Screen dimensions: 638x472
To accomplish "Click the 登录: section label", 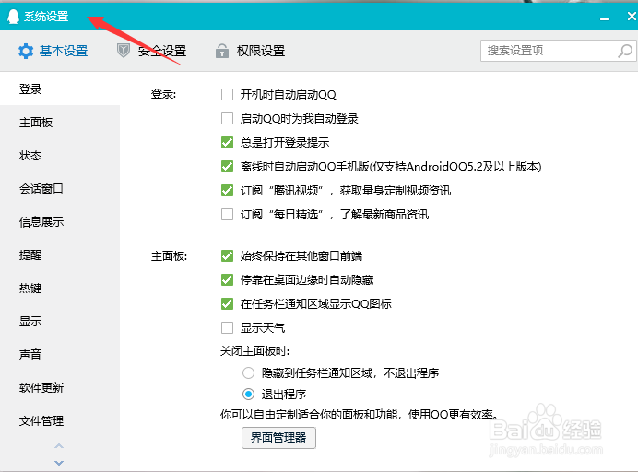I will (x=163, y=94).
